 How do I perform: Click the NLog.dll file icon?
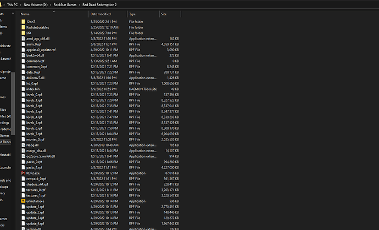coord(23,145)
